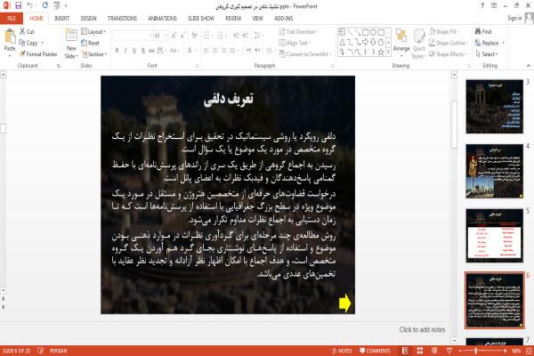Screen dimensions: 534x356
Task: Switch to the INSERT tab
Action: tap(61, 19)
